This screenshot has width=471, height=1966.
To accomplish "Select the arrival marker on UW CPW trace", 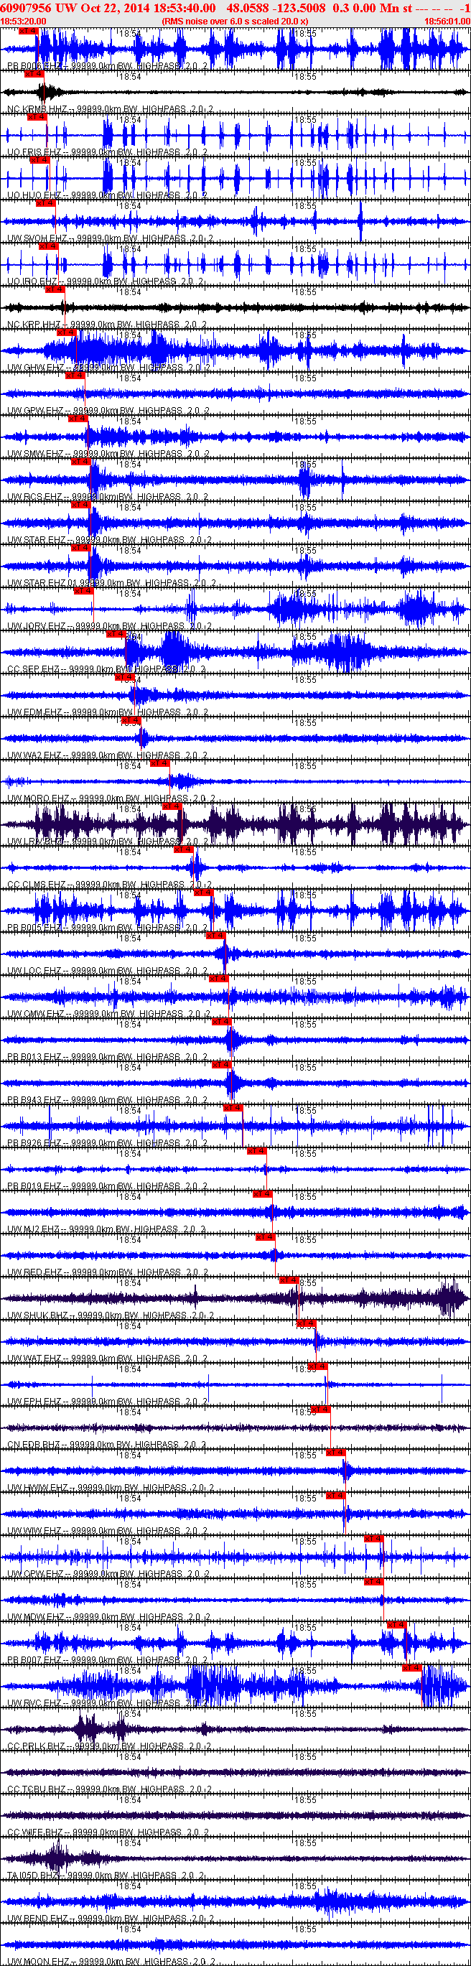I will pyautogui.click(x=373, y=1539).
